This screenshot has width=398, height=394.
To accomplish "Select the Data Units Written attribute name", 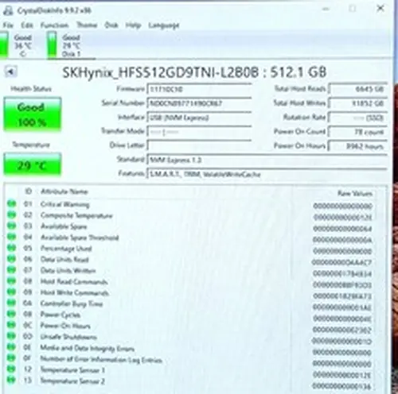I will pyautogui.click(x=68, y=270).
